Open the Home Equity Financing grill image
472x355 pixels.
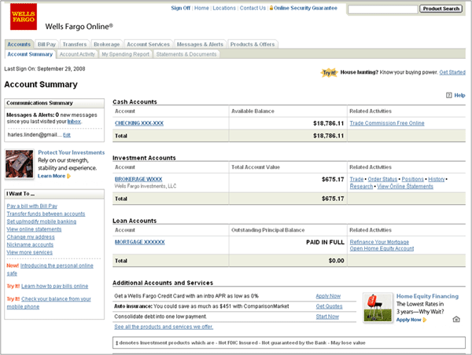click(x=378, y=308)
